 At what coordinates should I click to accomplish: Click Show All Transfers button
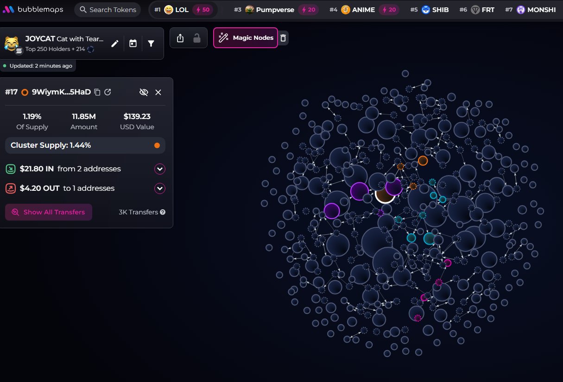point(49,212)
